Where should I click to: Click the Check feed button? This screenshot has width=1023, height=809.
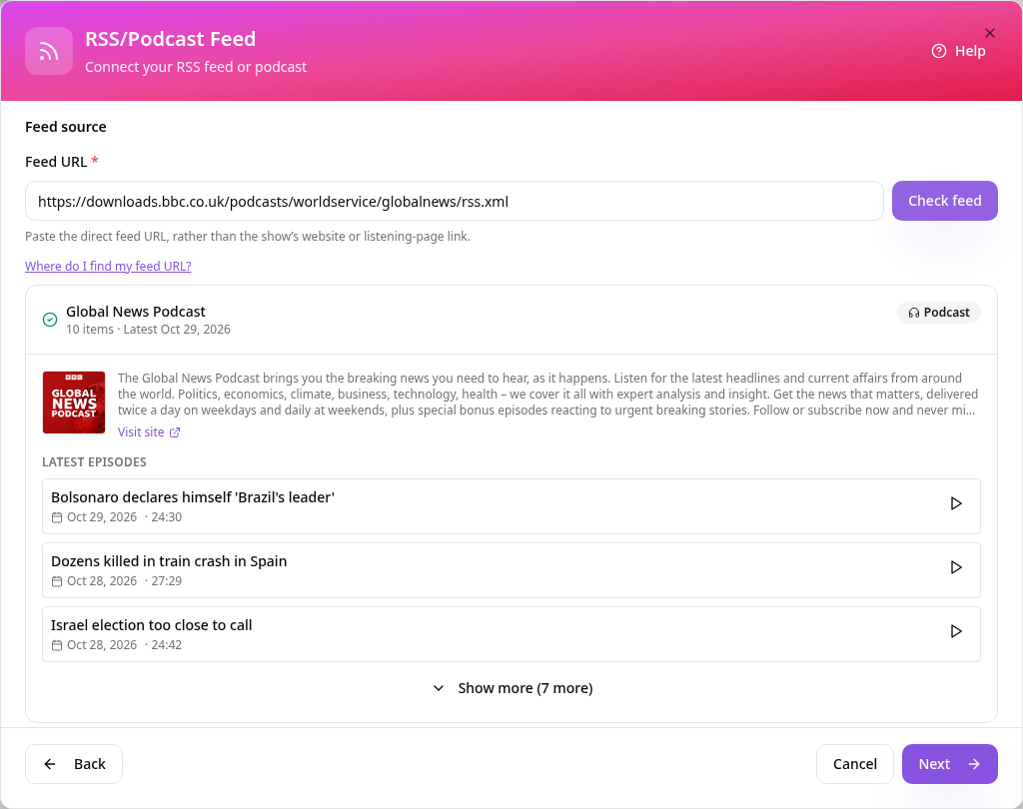[945, 201]
